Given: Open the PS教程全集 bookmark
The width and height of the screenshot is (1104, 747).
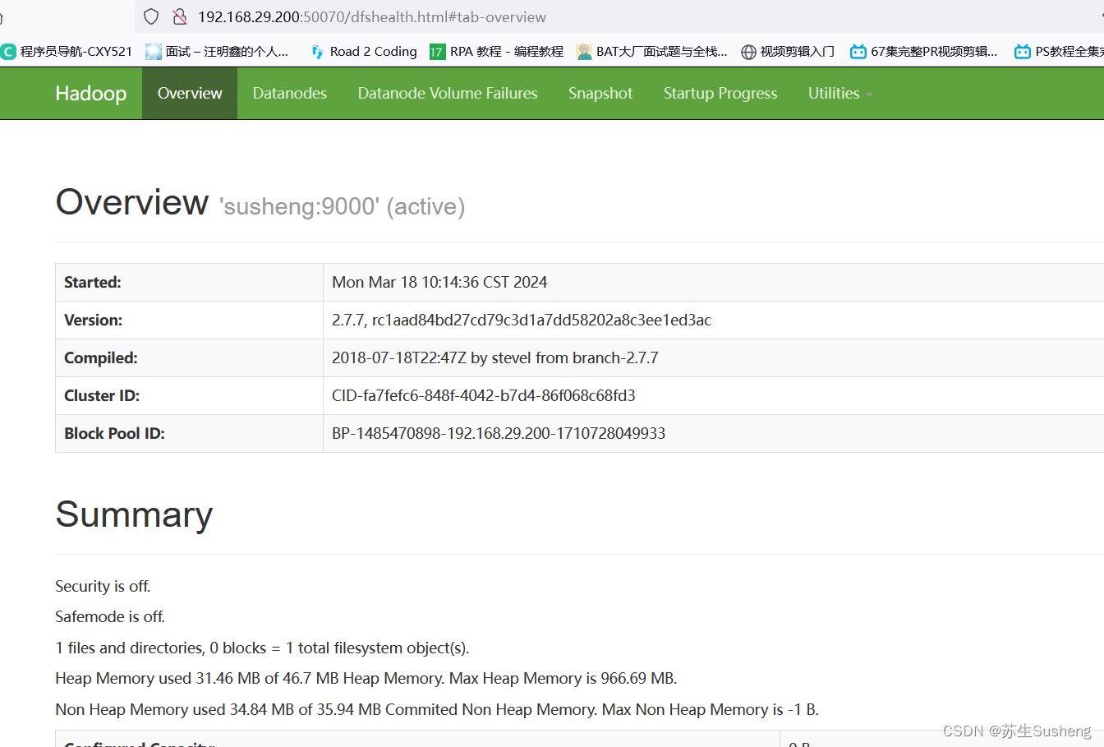Looking at the screenshot, I should pos(1059,52).
